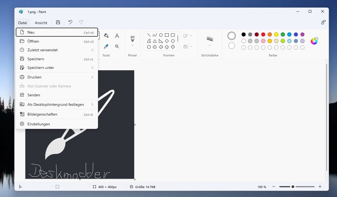Select the Fill bucket tool

(106, 36)
